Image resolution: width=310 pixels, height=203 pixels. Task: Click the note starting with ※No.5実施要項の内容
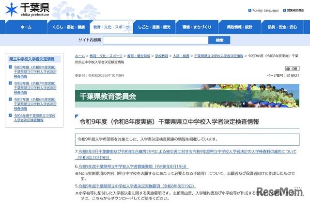(x=185, y=176)
